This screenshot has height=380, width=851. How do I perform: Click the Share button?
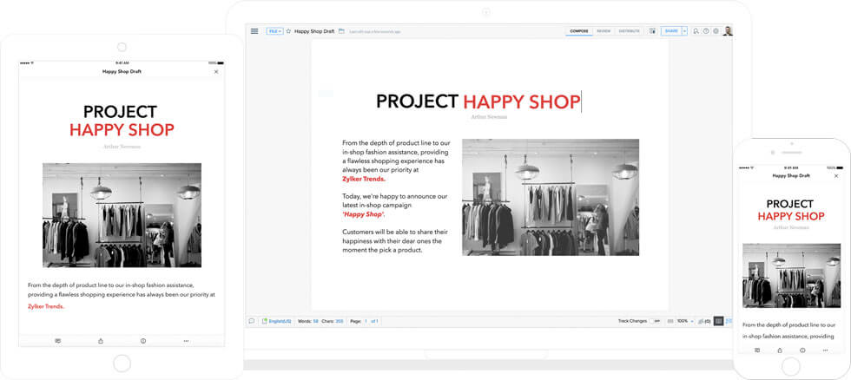point(670,31)
